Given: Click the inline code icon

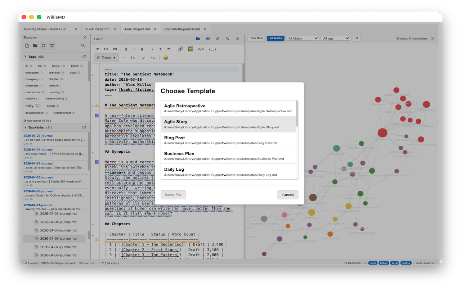Looking at the screenshot, I should tap(201, 49).
